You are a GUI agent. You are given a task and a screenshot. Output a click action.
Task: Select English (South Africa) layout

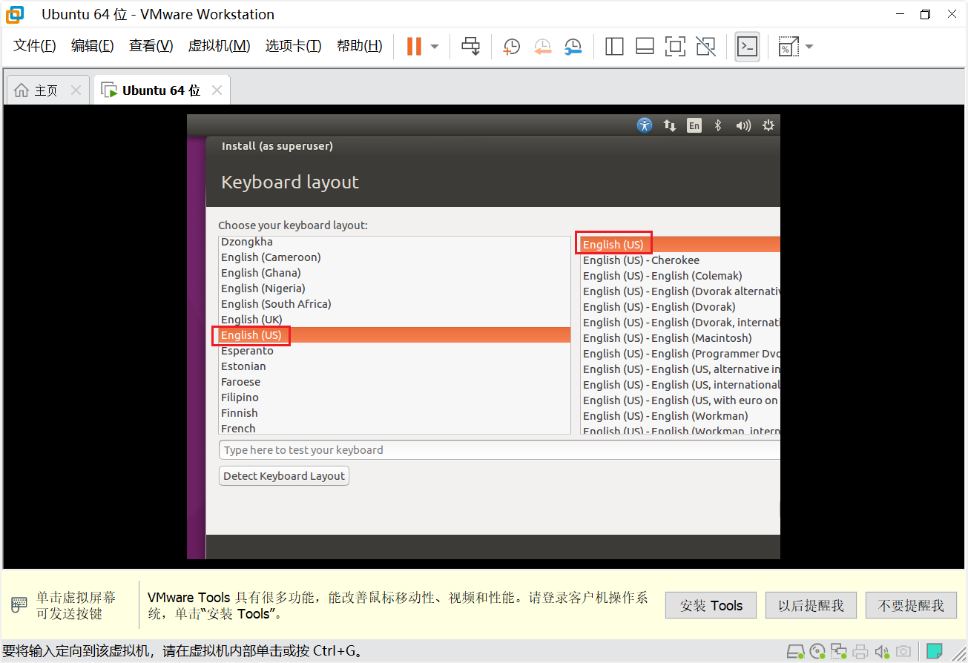click(x=395, y=304)
